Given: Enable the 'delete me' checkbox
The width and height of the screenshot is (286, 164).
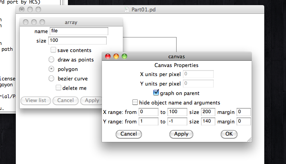Looking at the screenshot, I should 58,88.
